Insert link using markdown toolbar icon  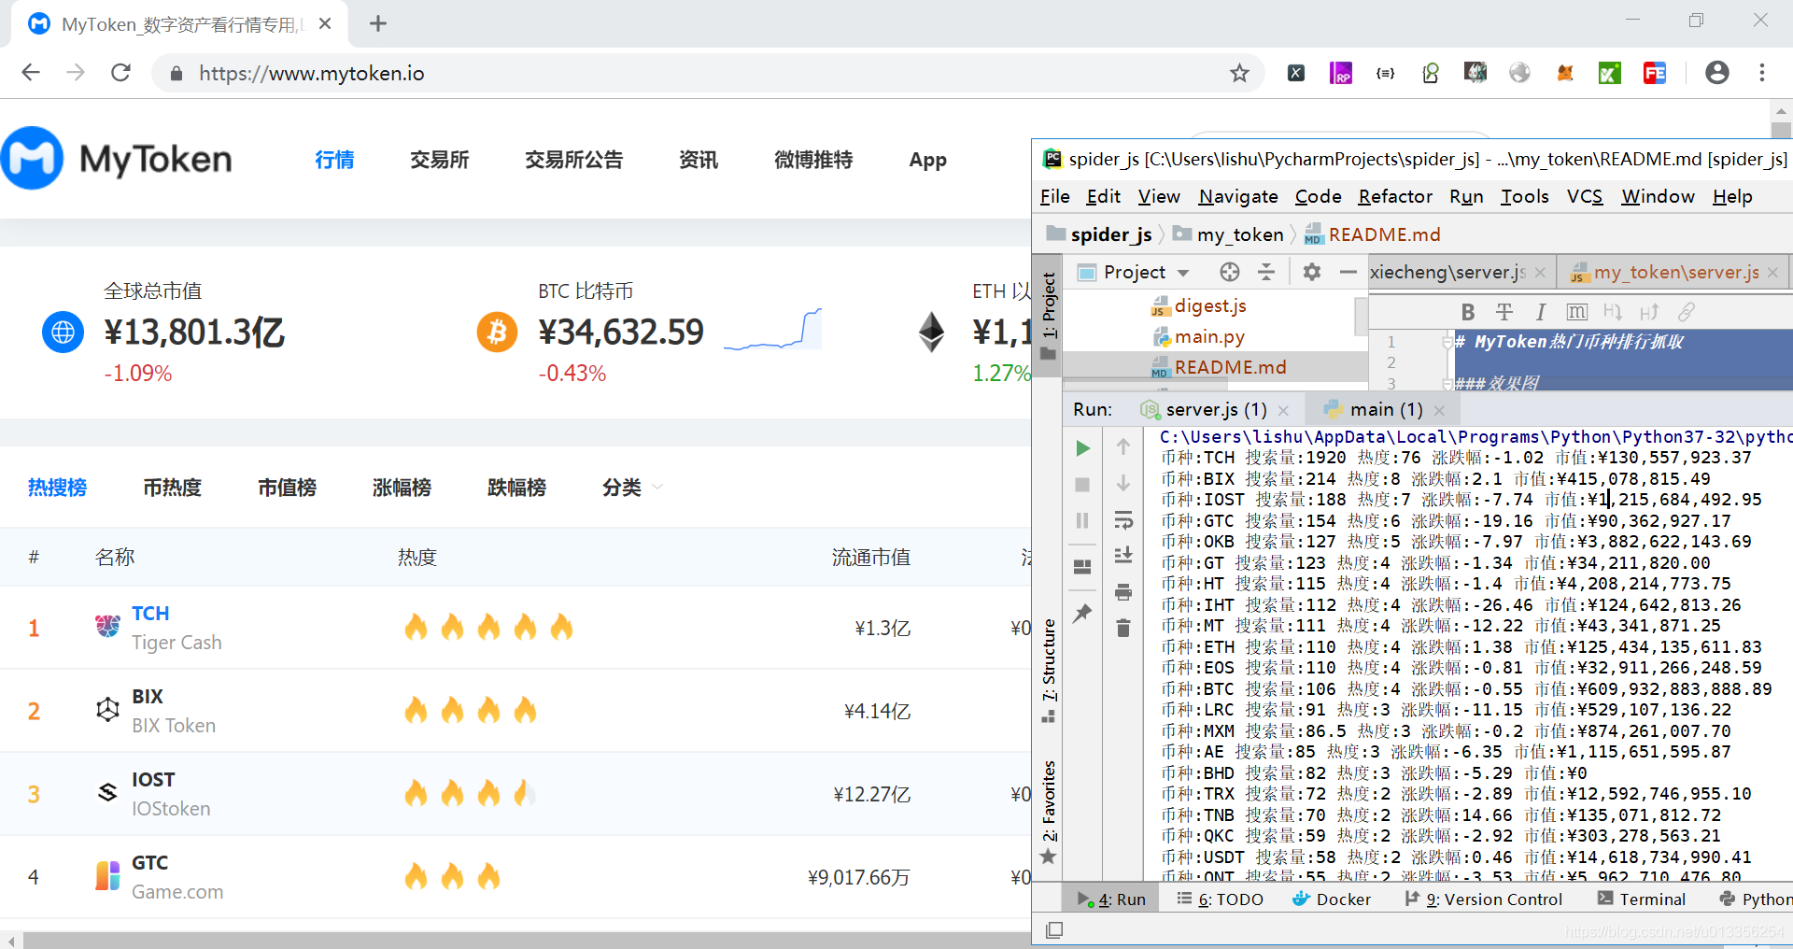point(1686,312)
